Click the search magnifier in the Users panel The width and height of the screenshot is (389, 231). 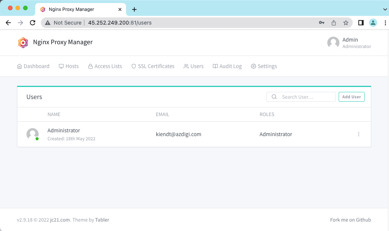(274, 97)
